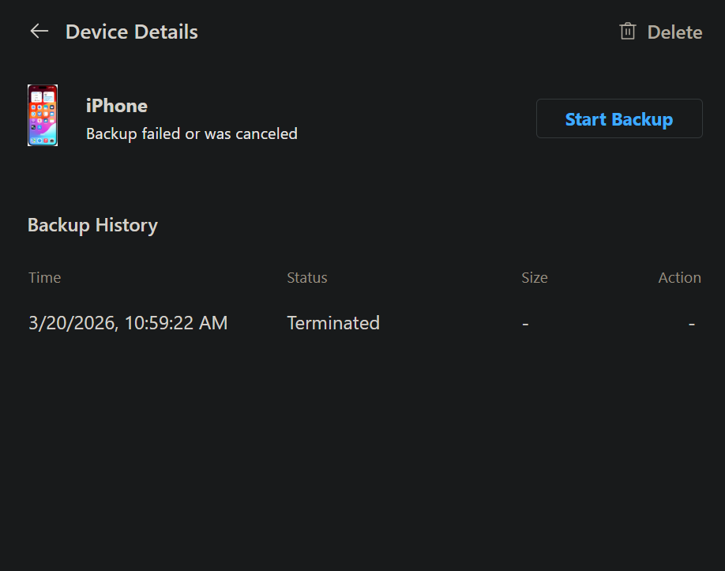Click the trash can Delete icon
Image resolution: width=725 pixels, height=571 pixels.
[627, 32]
